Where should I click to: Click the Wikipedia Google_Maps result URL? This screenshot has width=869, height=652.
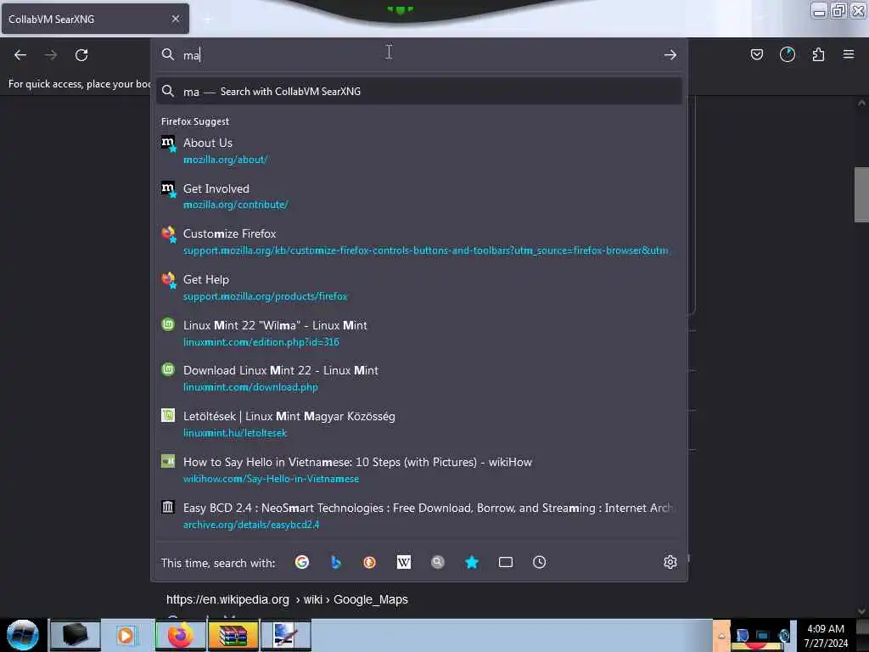tap(287, 599)
